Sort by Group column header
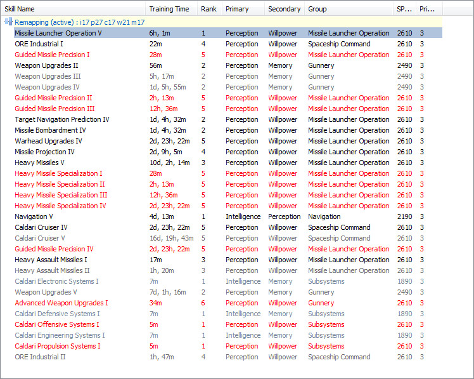Screen dimensions: 474x379 coord(349,9)
